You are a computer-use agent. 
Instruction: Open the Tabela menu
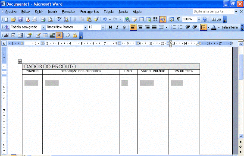pos(109,12)
